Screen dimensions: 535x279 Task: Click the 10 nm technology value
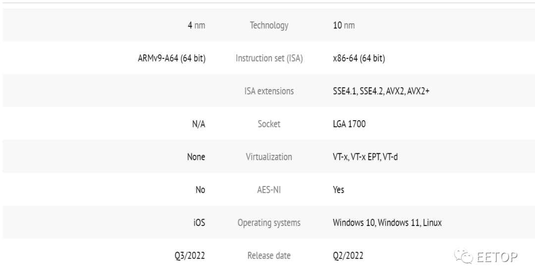pyautogui.click(x=344, y=26)
